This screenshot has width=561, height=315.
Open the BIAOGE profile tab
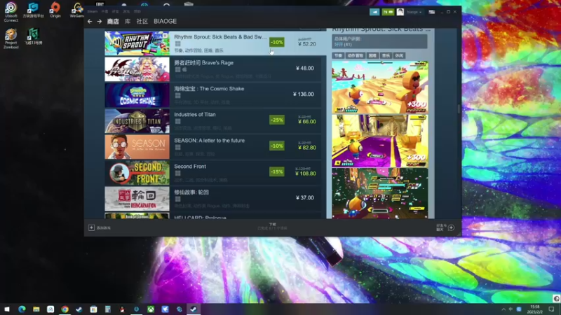(165, 22)
